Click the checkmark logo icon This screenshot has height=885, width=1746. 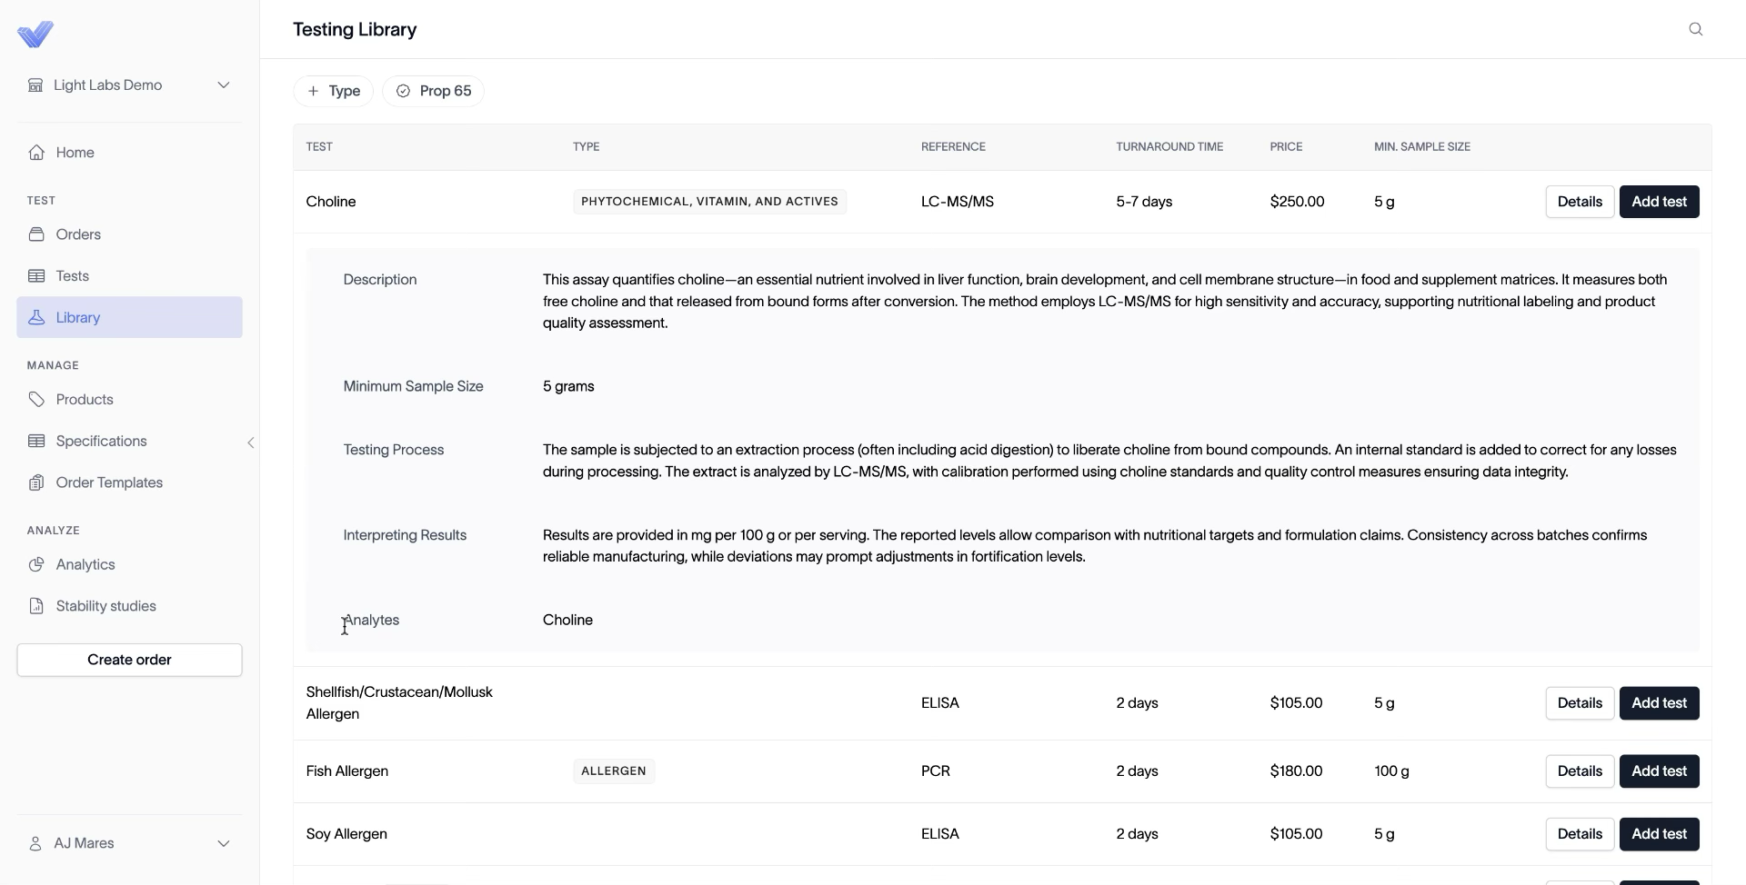[x=35, y=35]
